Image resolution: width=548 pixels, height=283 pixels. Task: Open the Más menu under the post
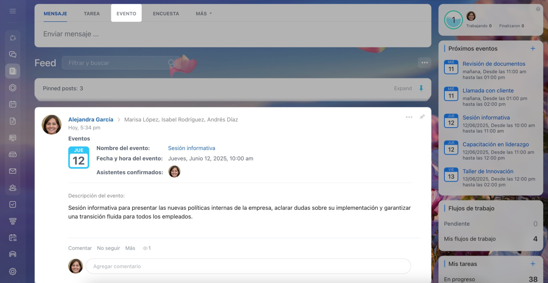pyautogui.click(x=130, y=248)
